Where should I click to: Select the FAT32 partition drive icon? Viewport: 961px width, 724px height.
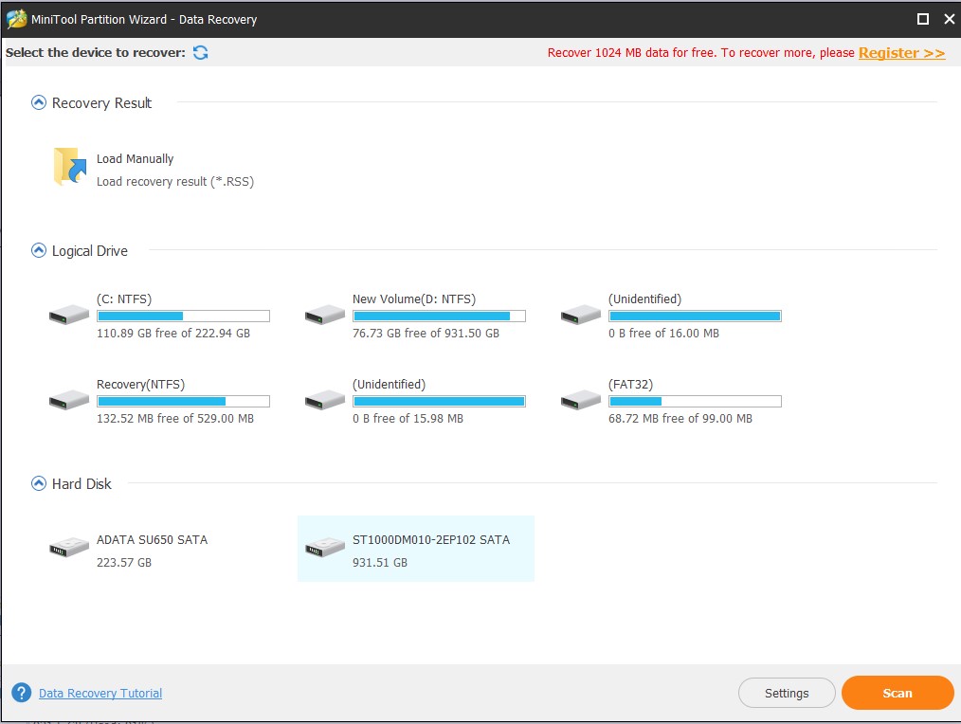(581, 400)
